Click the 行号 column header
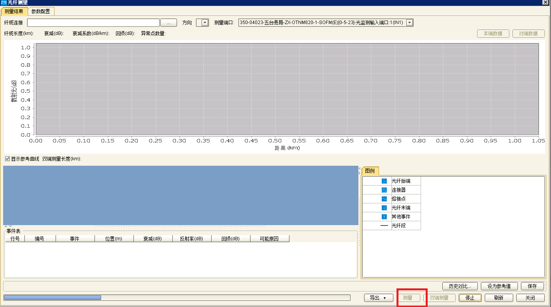The width and height of the screenshot is (551, 307). (15, 239)
